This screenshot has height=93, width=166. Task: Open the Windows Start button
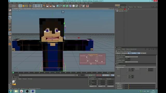click(x=11, y=91)
